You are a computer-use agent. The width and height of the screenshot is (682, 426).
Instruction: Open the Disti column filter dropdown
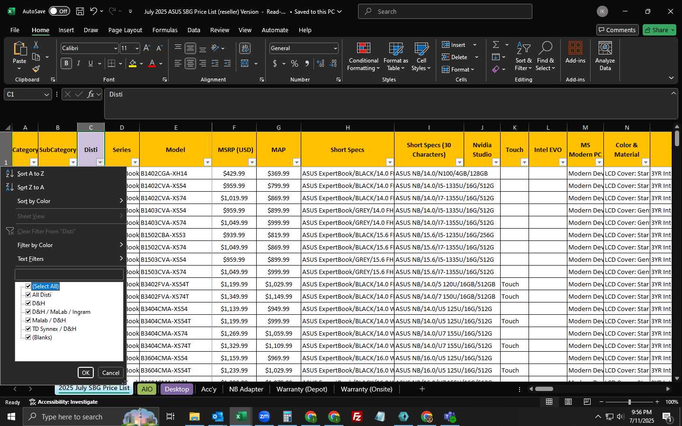tap(100, 162)
